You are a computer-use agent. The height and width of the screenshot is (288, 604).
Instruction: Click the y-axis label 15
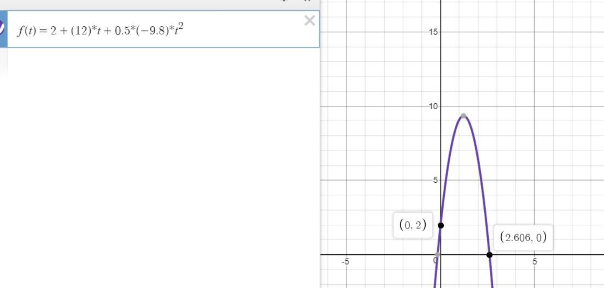pyautogui.click(x=433, y=32)
